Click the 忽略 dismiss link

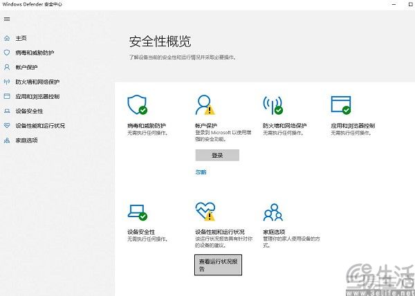[201, 172]
